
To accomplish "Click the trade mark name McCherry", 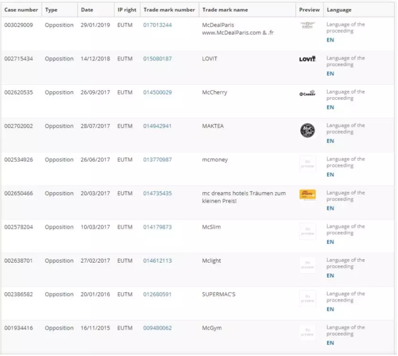I will [x=215, y=92].
